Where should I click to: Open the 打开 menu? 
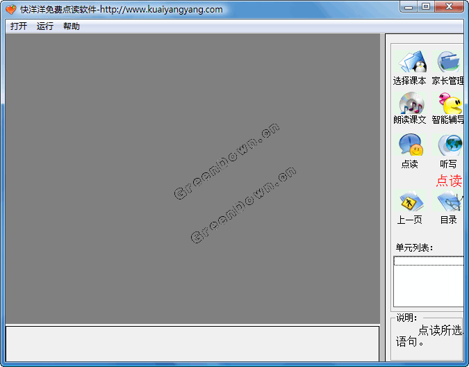[19, 26]
